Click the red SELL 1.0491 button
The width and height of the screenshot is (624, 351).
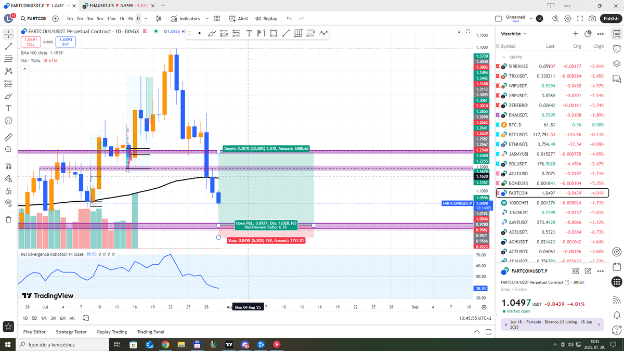[x=32, y=42]
